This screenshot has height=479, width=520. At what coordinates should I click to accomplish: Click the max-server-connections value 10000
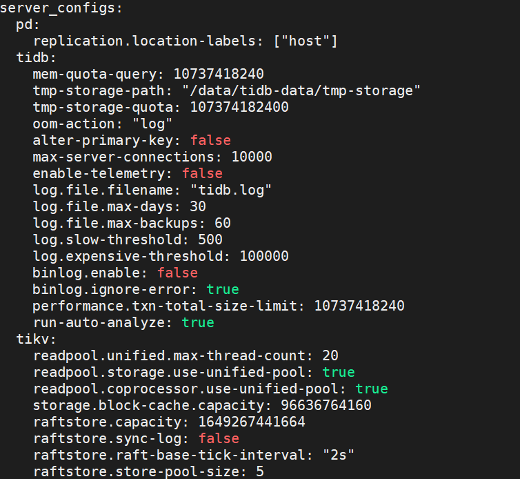point(252,157)
